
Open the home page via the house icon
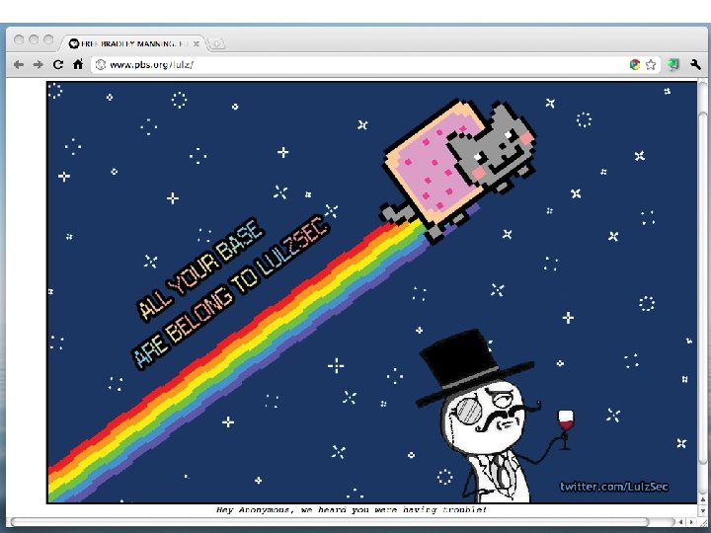pos(78,64)
